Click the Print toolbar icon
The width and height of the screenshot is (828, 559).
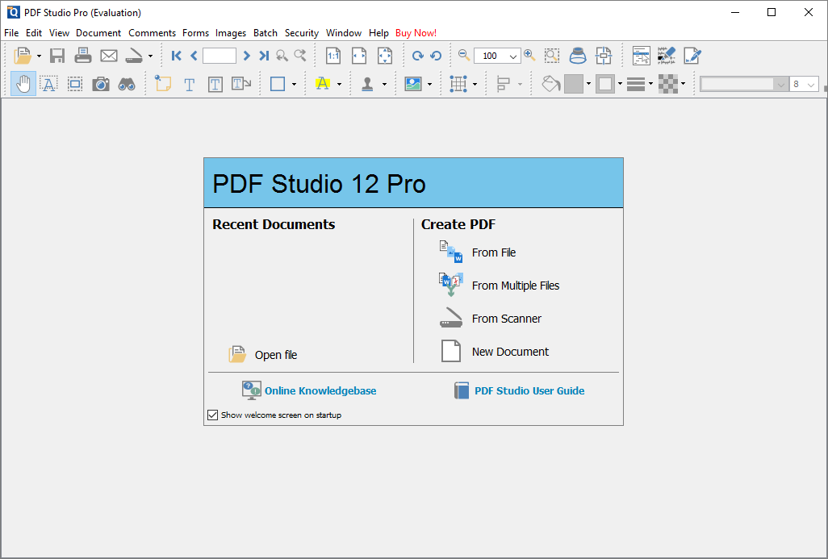[x=83, y=56]
